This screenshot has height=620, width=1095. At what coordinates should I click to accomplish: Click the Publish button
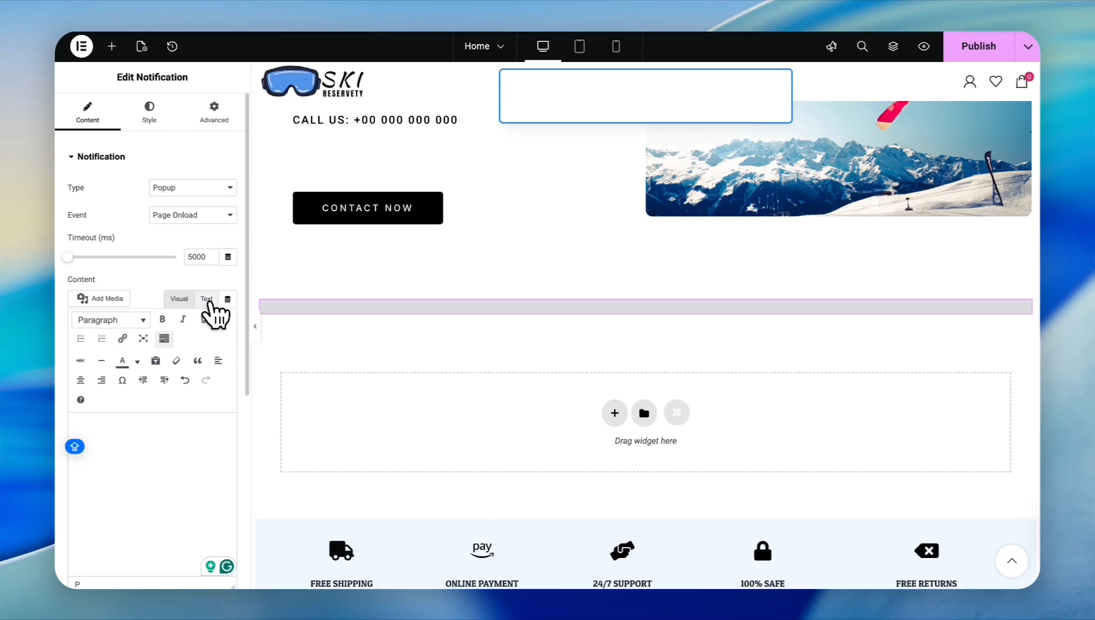pyautogui.click(x=978, y=46)
